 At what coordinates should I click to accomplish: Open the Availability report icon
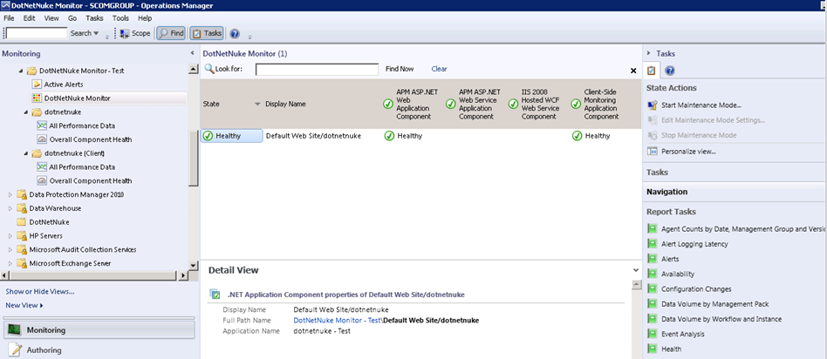[x=653, y=274]
